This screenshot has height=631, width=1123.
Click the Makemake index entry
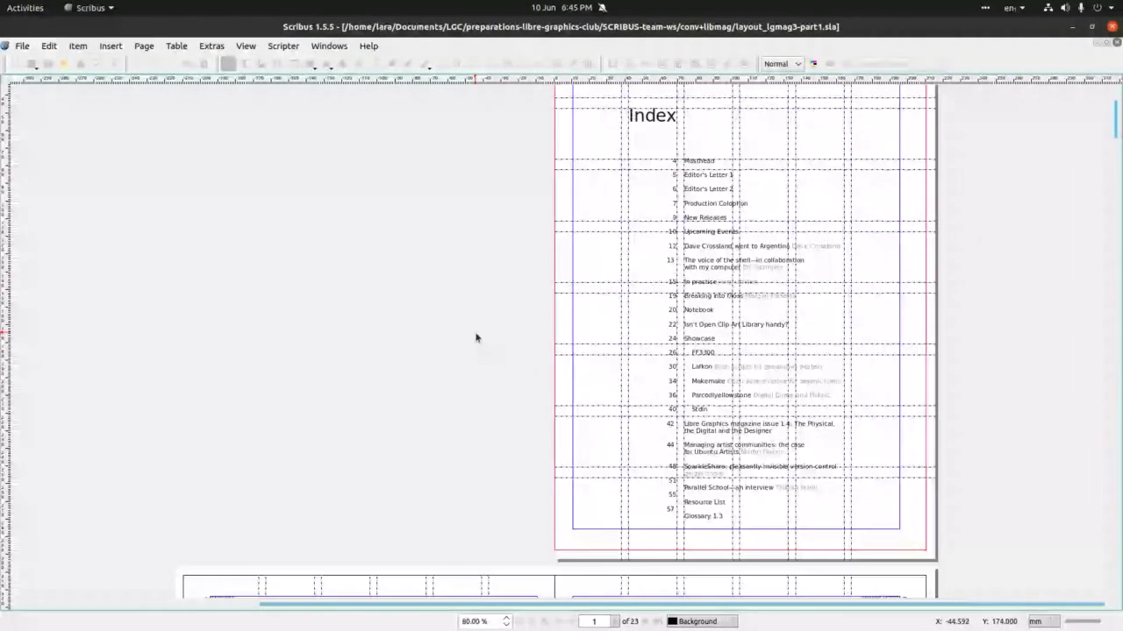tap(708, 381)
